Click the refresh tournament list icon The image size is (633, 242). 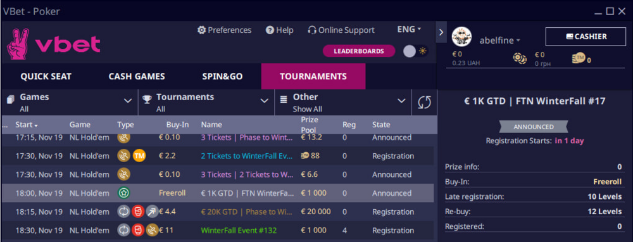[424, 102]
